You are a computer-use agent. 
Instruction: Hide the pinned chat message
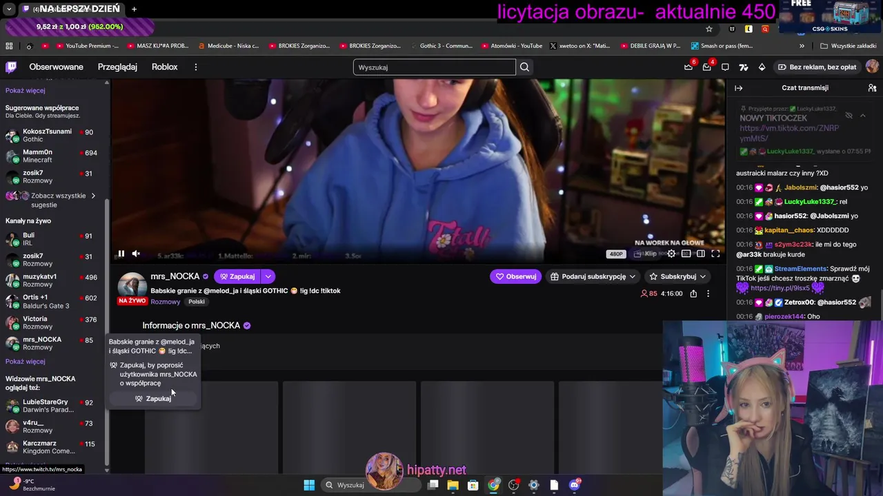(849, 116)
